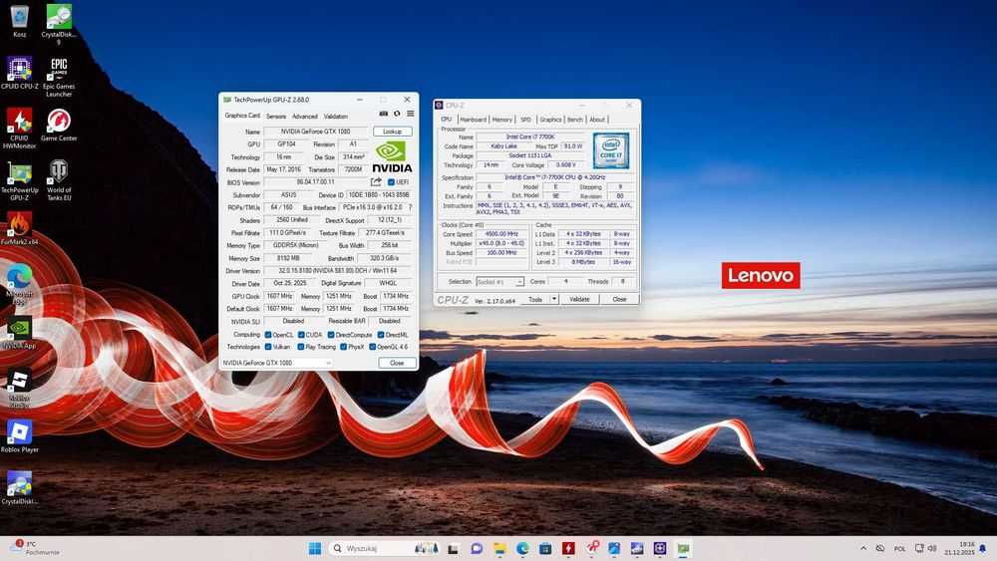Open the SPD tab in CPU-Z
This screenshot has width=997, height=561.
point(525,120)
